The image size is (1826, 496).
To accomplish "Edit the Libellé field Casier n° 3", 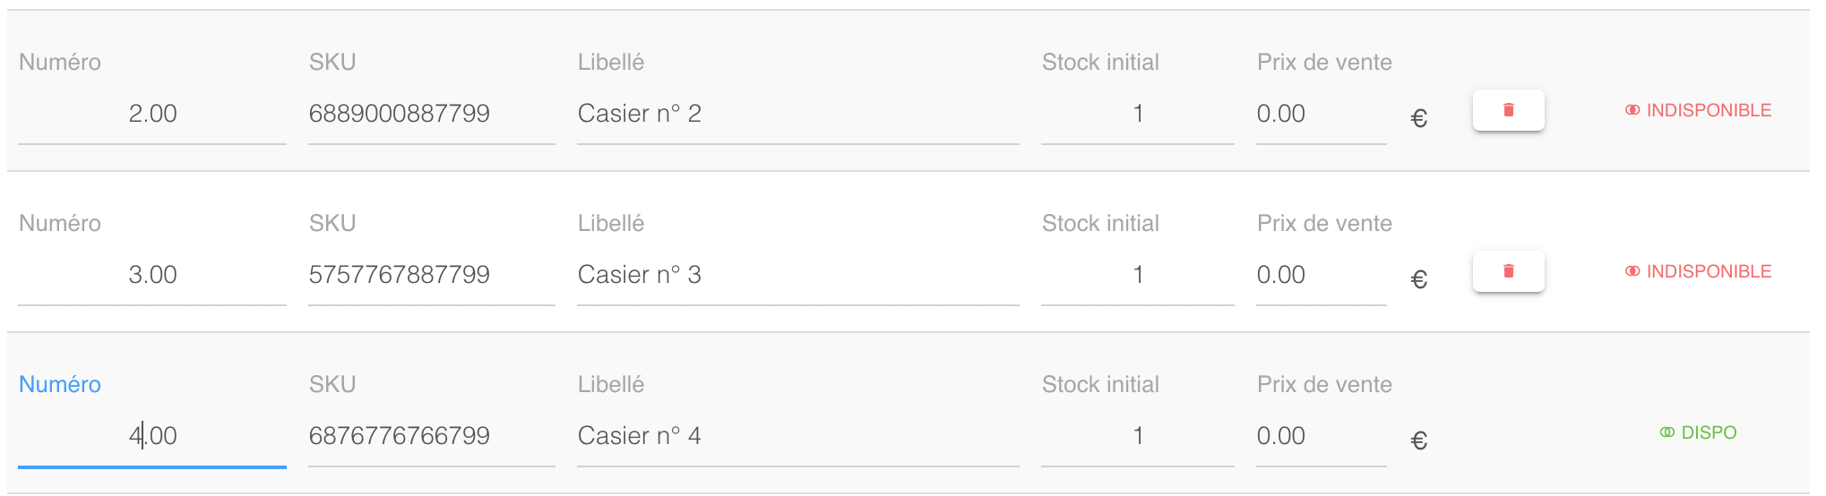I will 797,275.
